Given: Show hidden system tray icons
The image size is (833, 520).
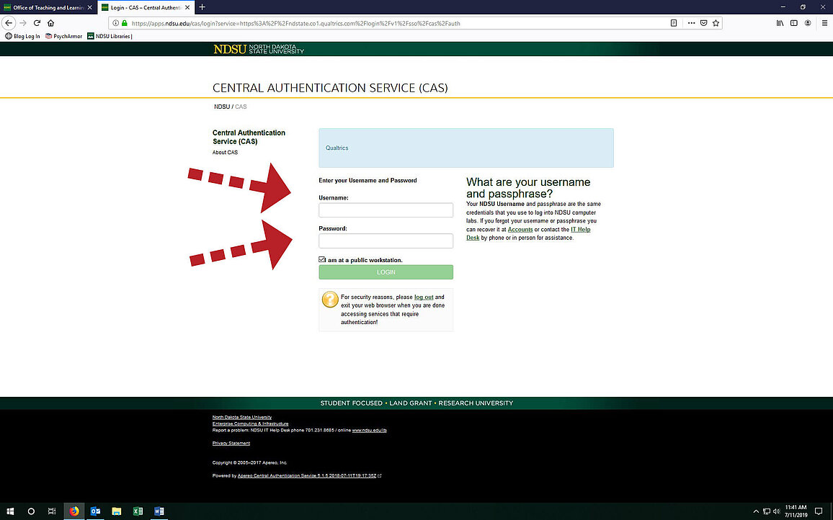Looking at the screenshot, I should click(754, 511).
